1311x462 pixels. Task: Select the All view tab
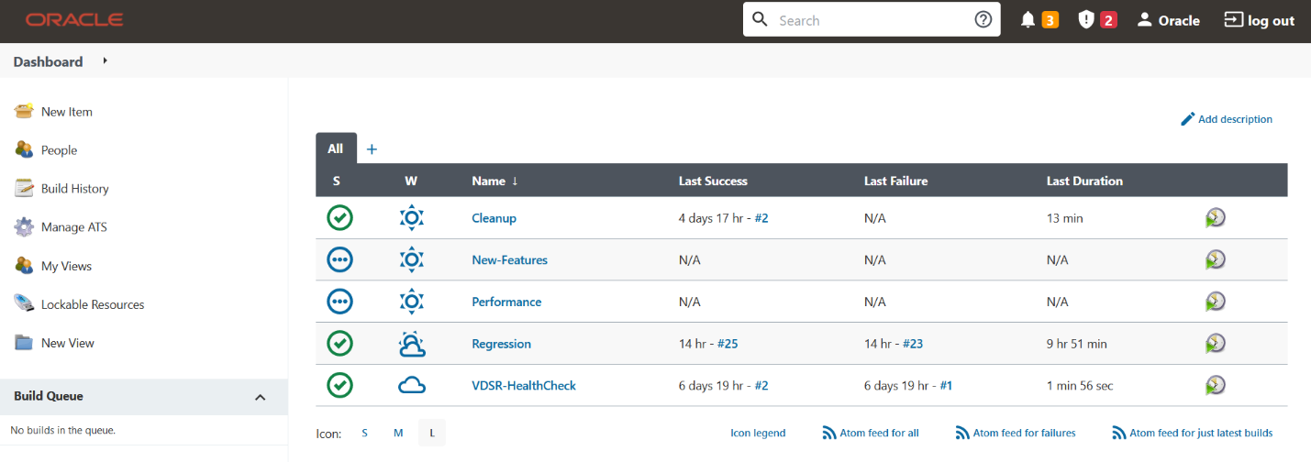(336, 148)
